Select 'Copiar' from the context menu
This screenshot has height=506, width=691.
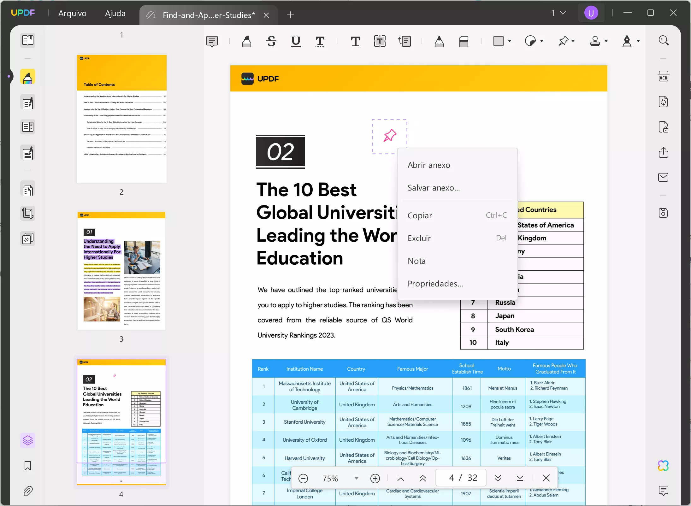420,215
